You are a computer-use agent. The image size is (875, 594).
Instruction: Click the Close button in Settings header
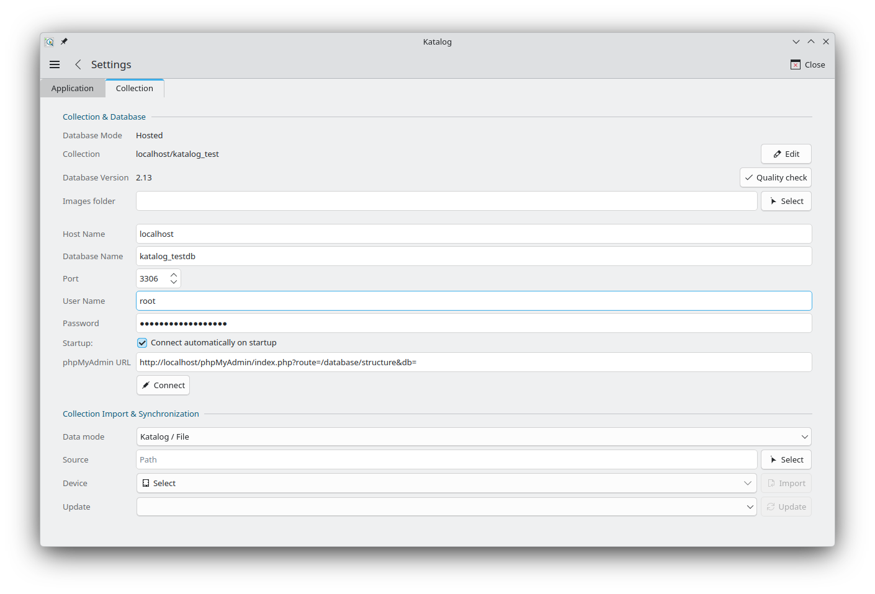coord(808,64)
